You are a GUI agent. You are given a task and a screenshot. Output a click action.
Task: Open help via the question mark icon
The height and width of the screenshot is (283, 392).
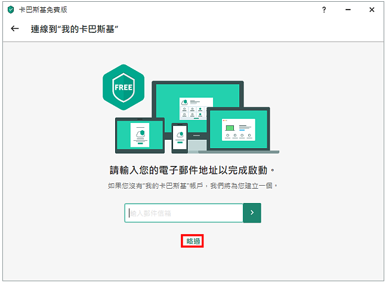click(324, 10)
